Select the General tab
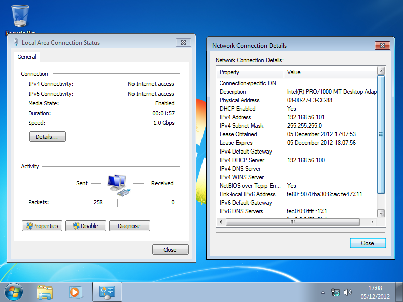This screenshot has width=403, height=302. pyautogui.click(x=27, y=57)
